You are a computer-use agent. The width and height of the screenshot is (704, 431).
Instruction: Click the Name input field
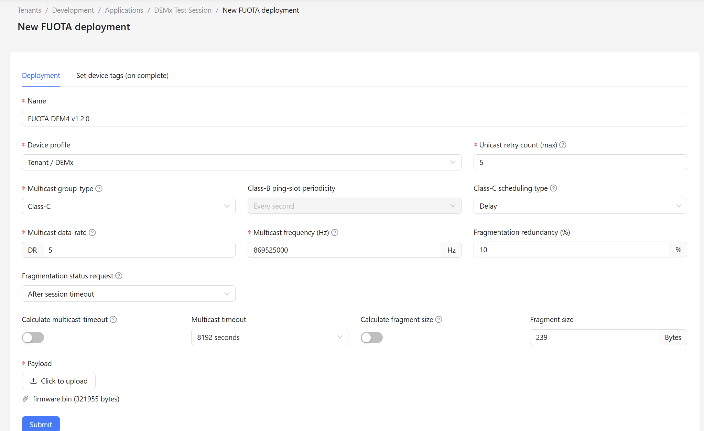354,119
